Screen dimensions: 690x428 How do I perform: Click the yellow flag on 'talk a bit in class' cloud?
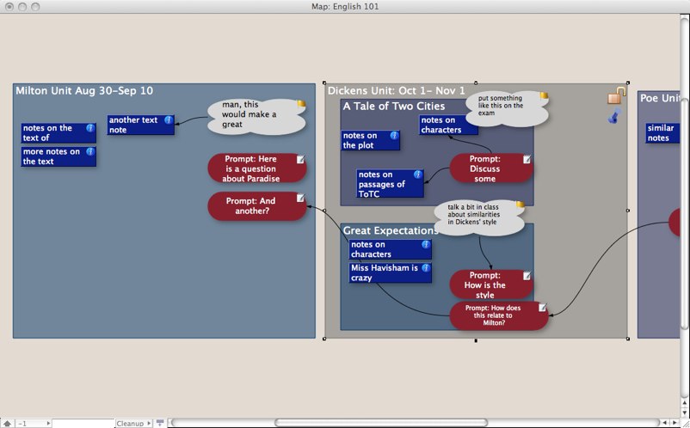click(x=521, y=205)
